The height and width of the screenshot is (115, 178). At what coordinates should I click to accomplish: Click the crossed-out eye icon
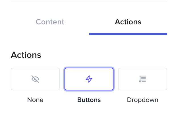coord(35,79)
